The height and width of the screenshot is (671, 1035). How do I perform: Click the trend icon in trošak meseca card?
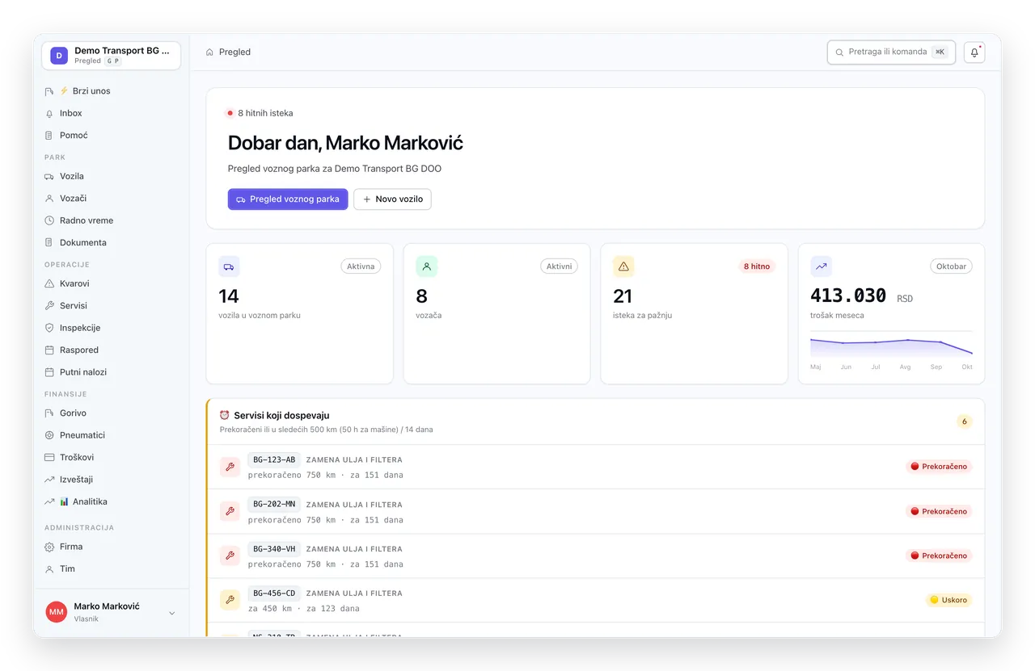[x=821, y=266]
